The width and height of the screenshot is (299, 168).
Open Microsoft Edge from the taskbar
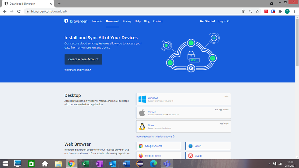tap(153, 164)
